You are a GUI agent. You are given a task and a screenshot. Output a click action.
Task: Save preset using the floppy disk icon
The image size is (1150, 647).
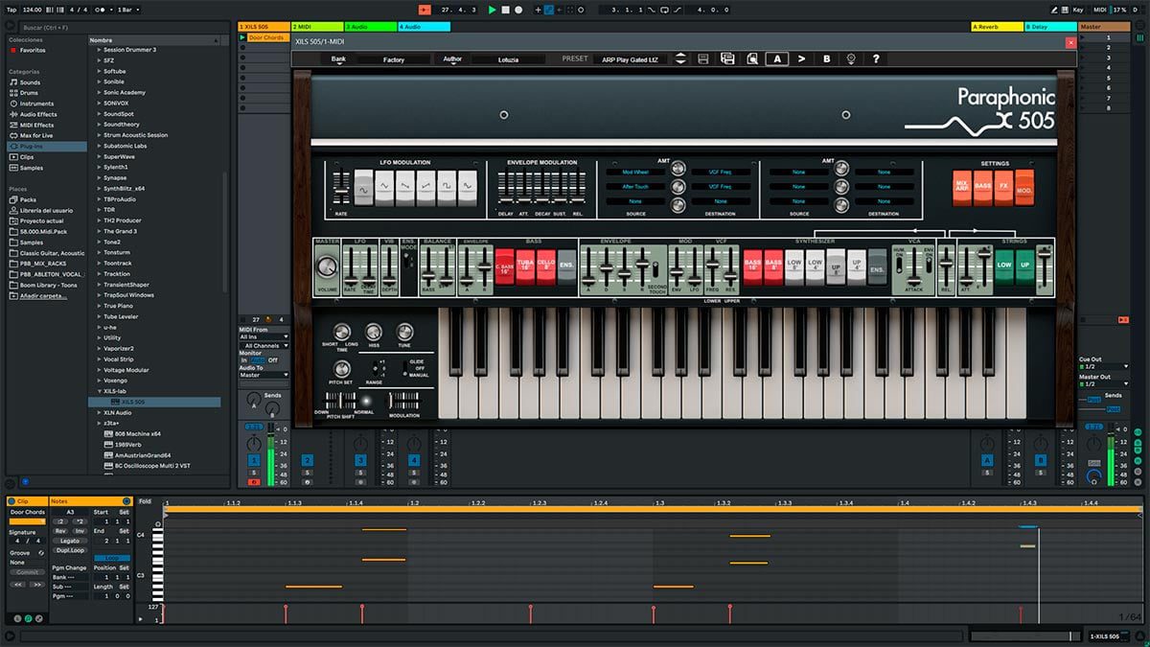pos(702,58)
